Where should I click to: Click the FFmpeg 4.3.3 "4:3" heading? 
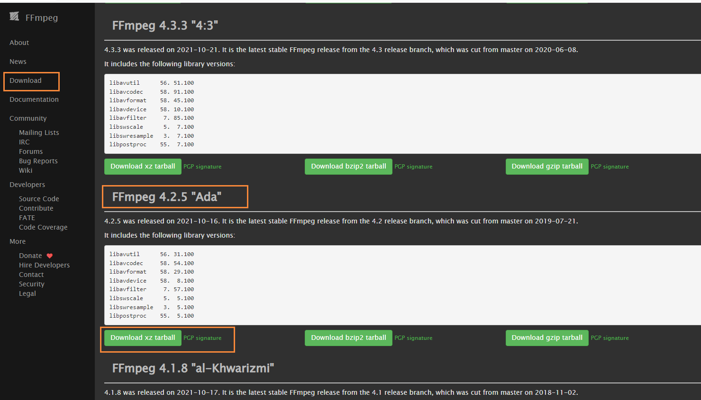[x=165, y=26]
